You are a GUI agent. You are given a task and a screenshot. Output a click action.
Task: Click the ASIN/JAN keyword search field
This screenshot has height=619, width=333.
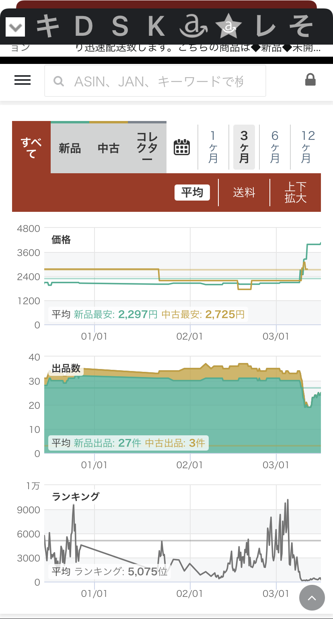point(159,82)
